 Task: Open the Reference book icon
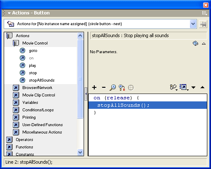tap(195, 43)
